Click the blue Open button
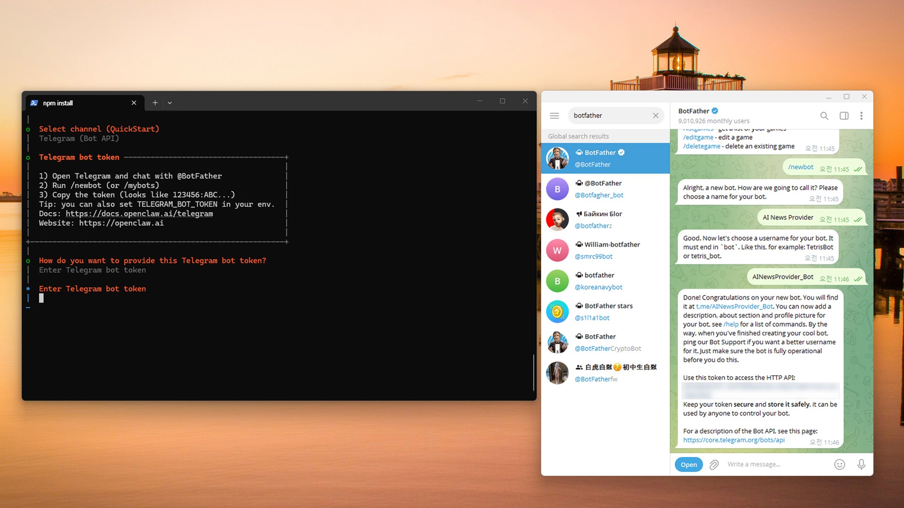 tap(688, 465)
